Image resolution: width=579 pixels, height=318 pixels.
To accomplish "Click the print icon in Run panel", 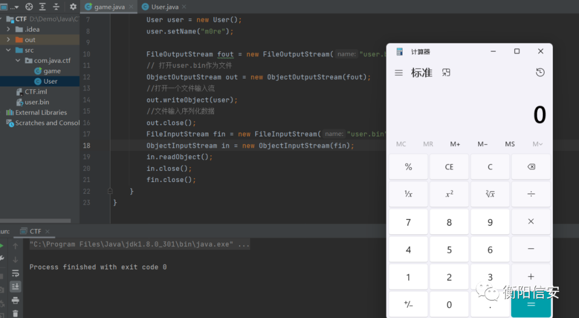I will (15, 300).
